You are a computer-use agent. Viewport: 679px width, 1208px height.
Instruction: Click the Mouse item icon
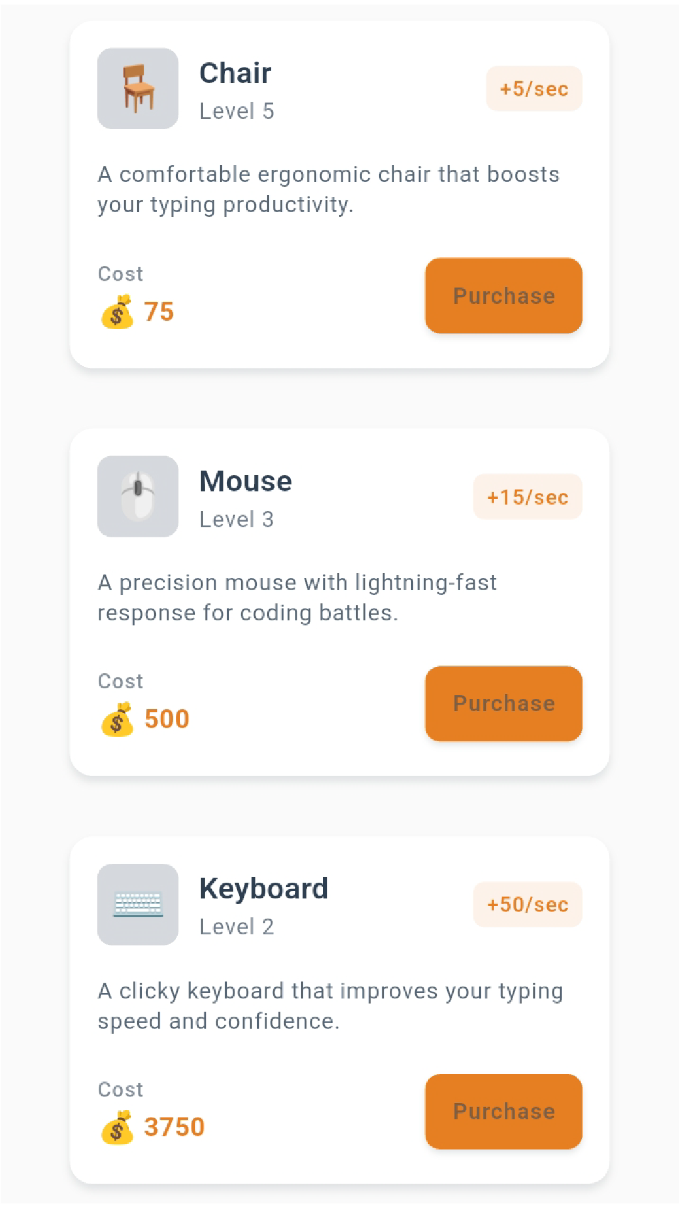pos(138,496)
